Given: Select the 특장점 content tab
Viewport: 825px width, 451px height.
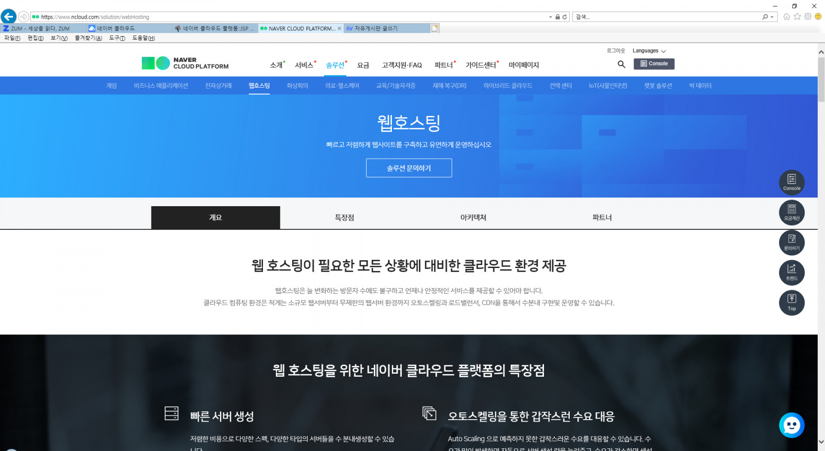Looking at the screenshot, I should click(x=344, y=218).
